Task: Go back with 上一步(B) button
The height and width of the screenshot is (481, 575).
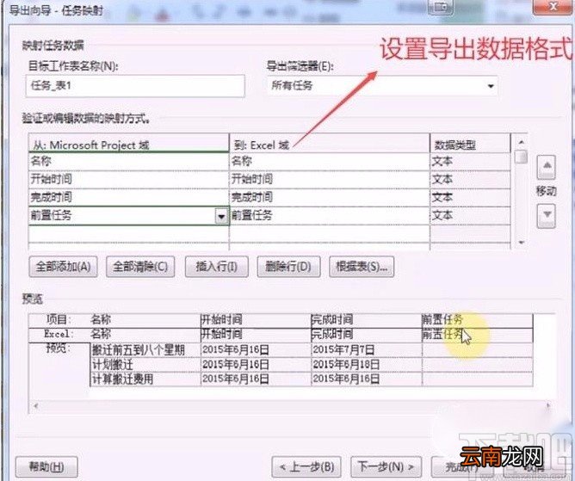Action: coord(306,466)
